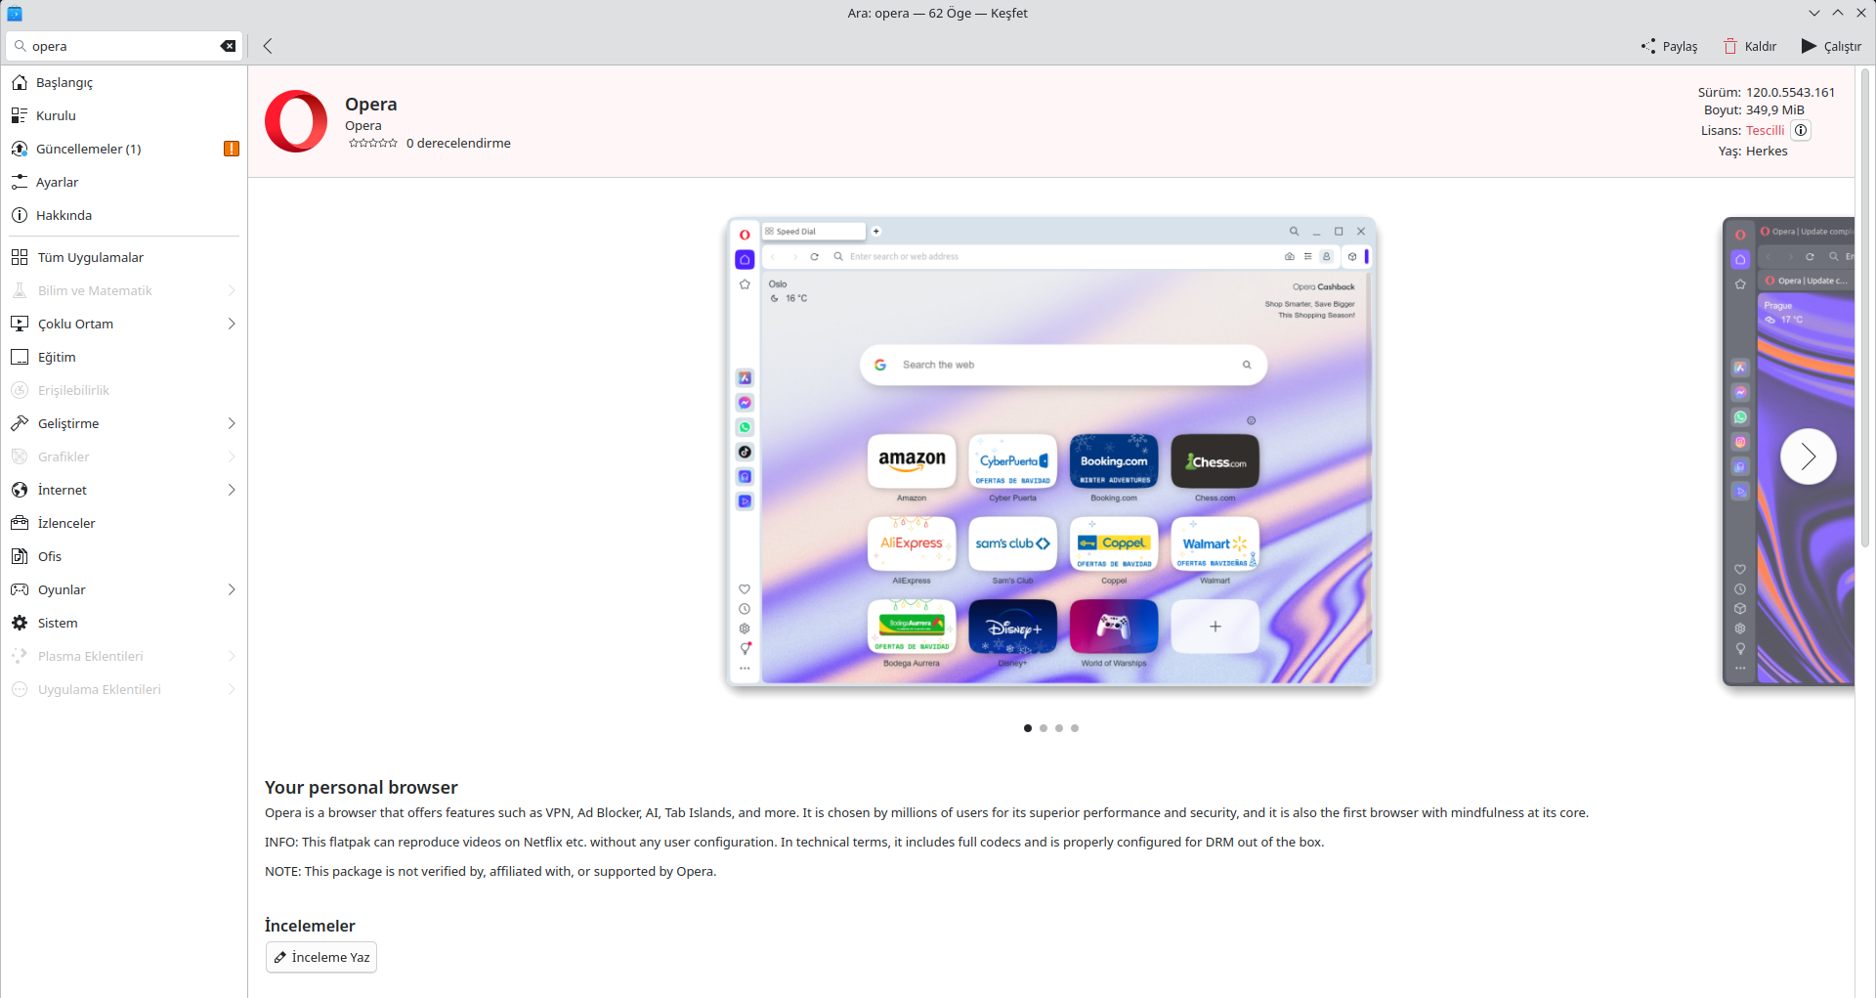
Task: Click the Tüm Uygulamalar grid icon
Action: tap(20, 257)
